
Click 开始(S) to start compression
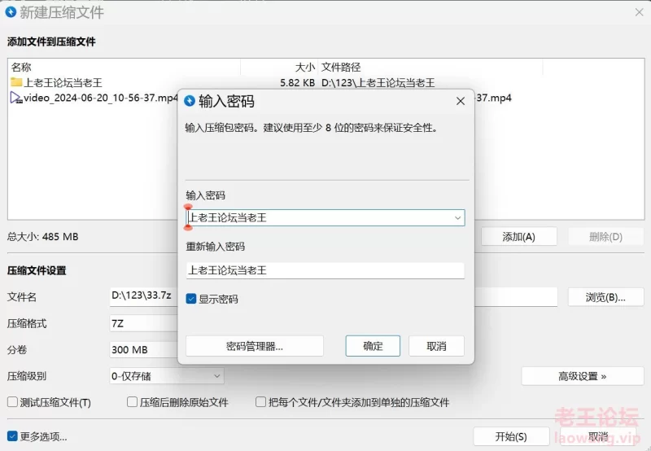point(511,436)
